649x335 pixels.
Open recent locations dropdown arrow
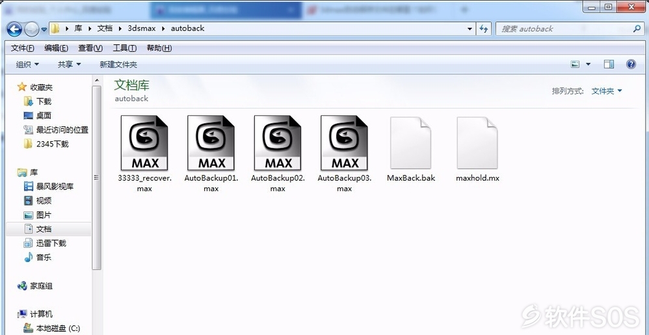click(44, 29)
